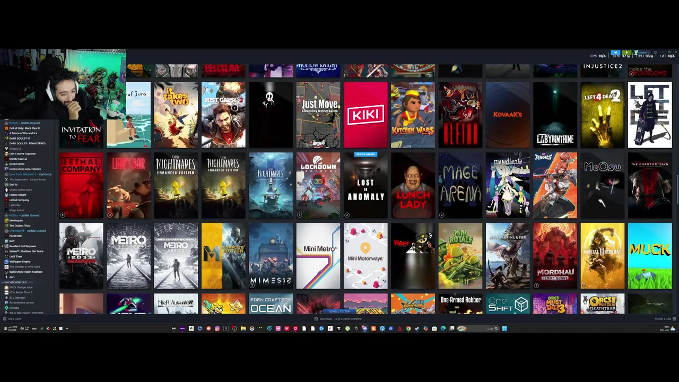Open the Mage Arena game tile
Screen dimensions: 679x382
coord(460,185)
